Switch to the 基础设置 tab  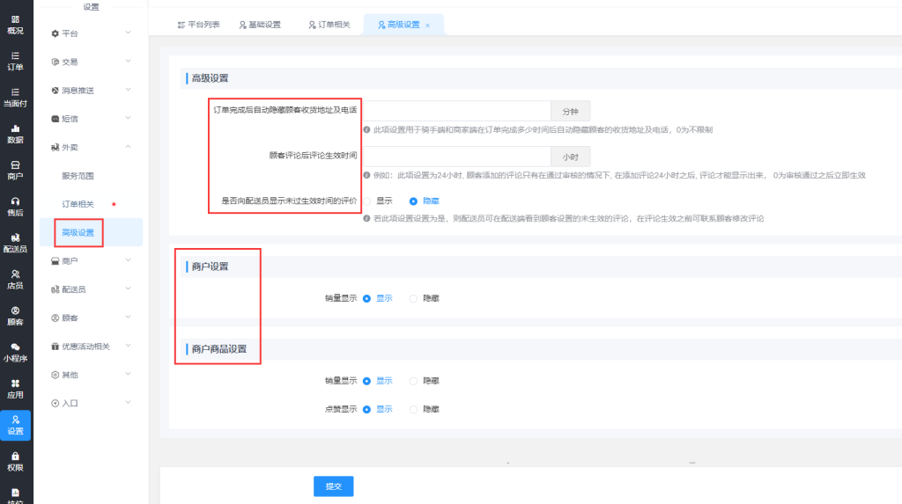[261, 25]
